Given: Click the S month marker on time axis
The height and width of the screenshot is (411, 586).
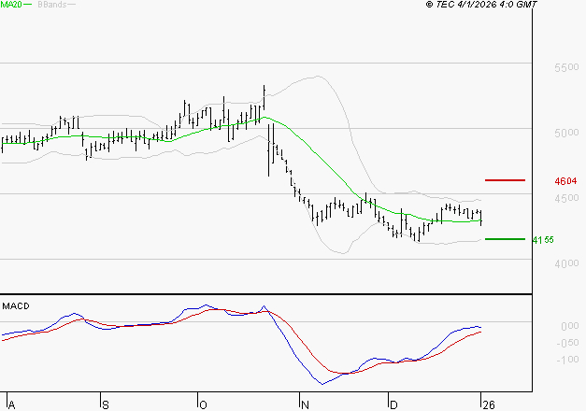Looking at the screenshot, I should pos(106,405).
